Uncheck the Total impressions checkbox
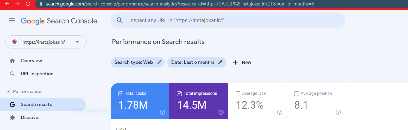Screen dimensions: 408x130 (179, 94)
